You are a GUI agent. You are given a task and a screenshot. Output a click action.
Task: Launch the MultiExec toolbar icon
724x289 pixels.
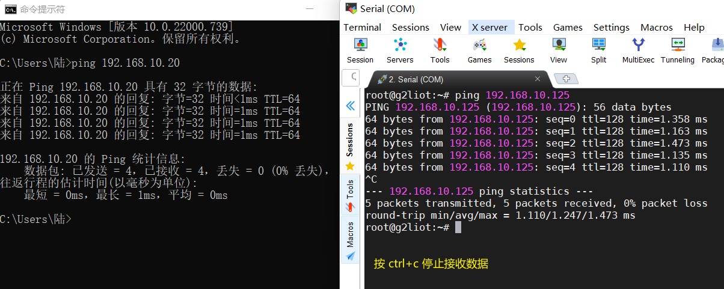click(x=638, y=50)
